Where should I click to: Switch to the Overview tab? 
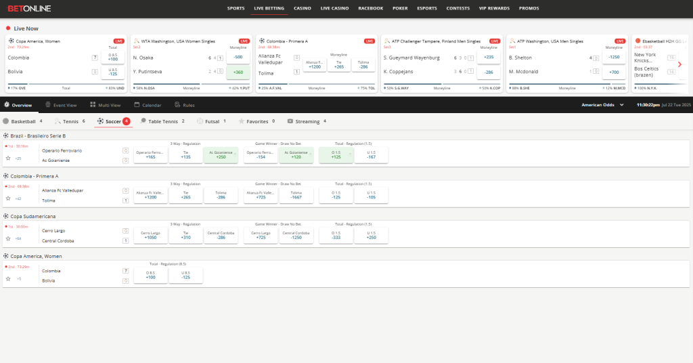point(18,105)
